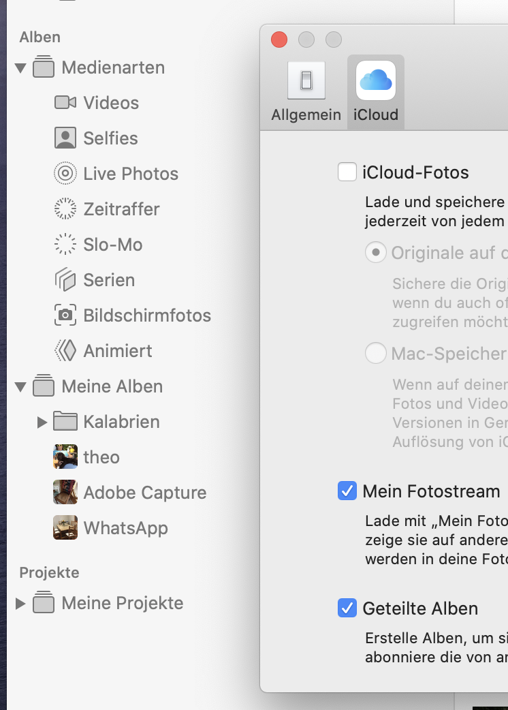Image resolution: width=508 pixels, height=710 pixels.
Task: Enable the iCloud-Fotos checkbox
Action: click(x=347, y=172)
